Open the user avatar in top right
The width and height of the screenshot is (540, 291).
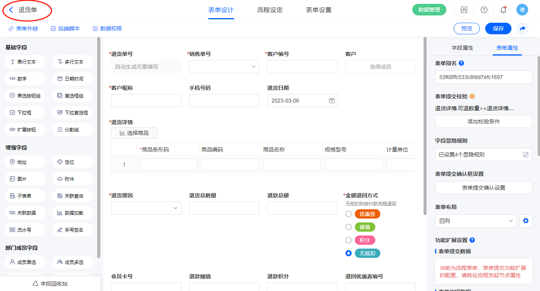[x=522, y=10]
